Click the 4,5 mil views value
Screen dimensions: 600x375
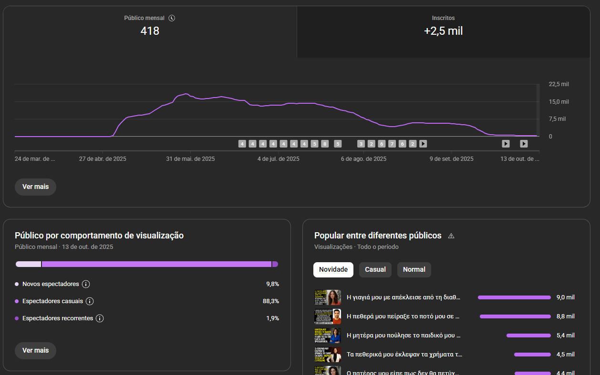point(566,355)
